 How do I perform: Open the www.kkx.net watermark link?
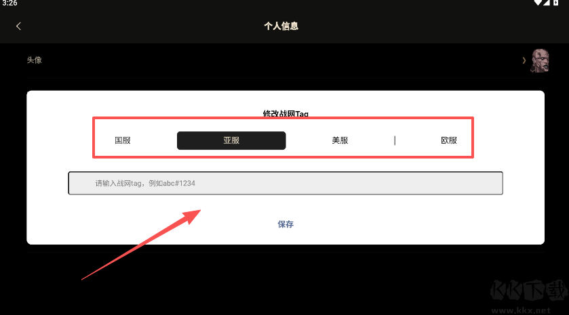tap(521, 310)
